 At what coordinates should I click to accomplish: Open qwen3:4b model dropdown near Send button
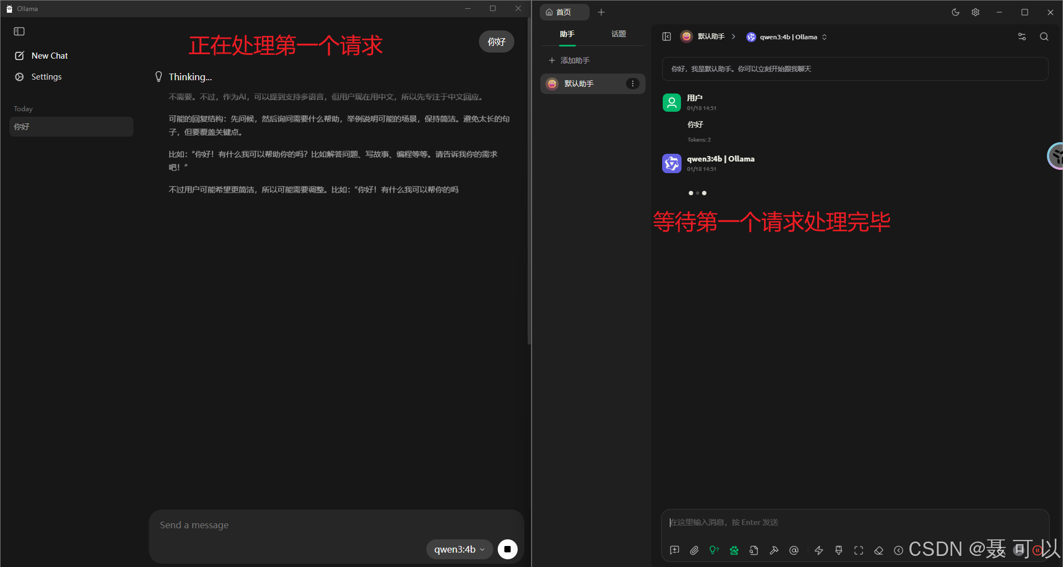click(459, 549)
